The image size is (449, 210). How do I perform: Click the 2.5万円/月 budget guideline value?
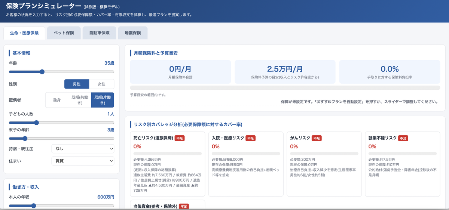285,69
